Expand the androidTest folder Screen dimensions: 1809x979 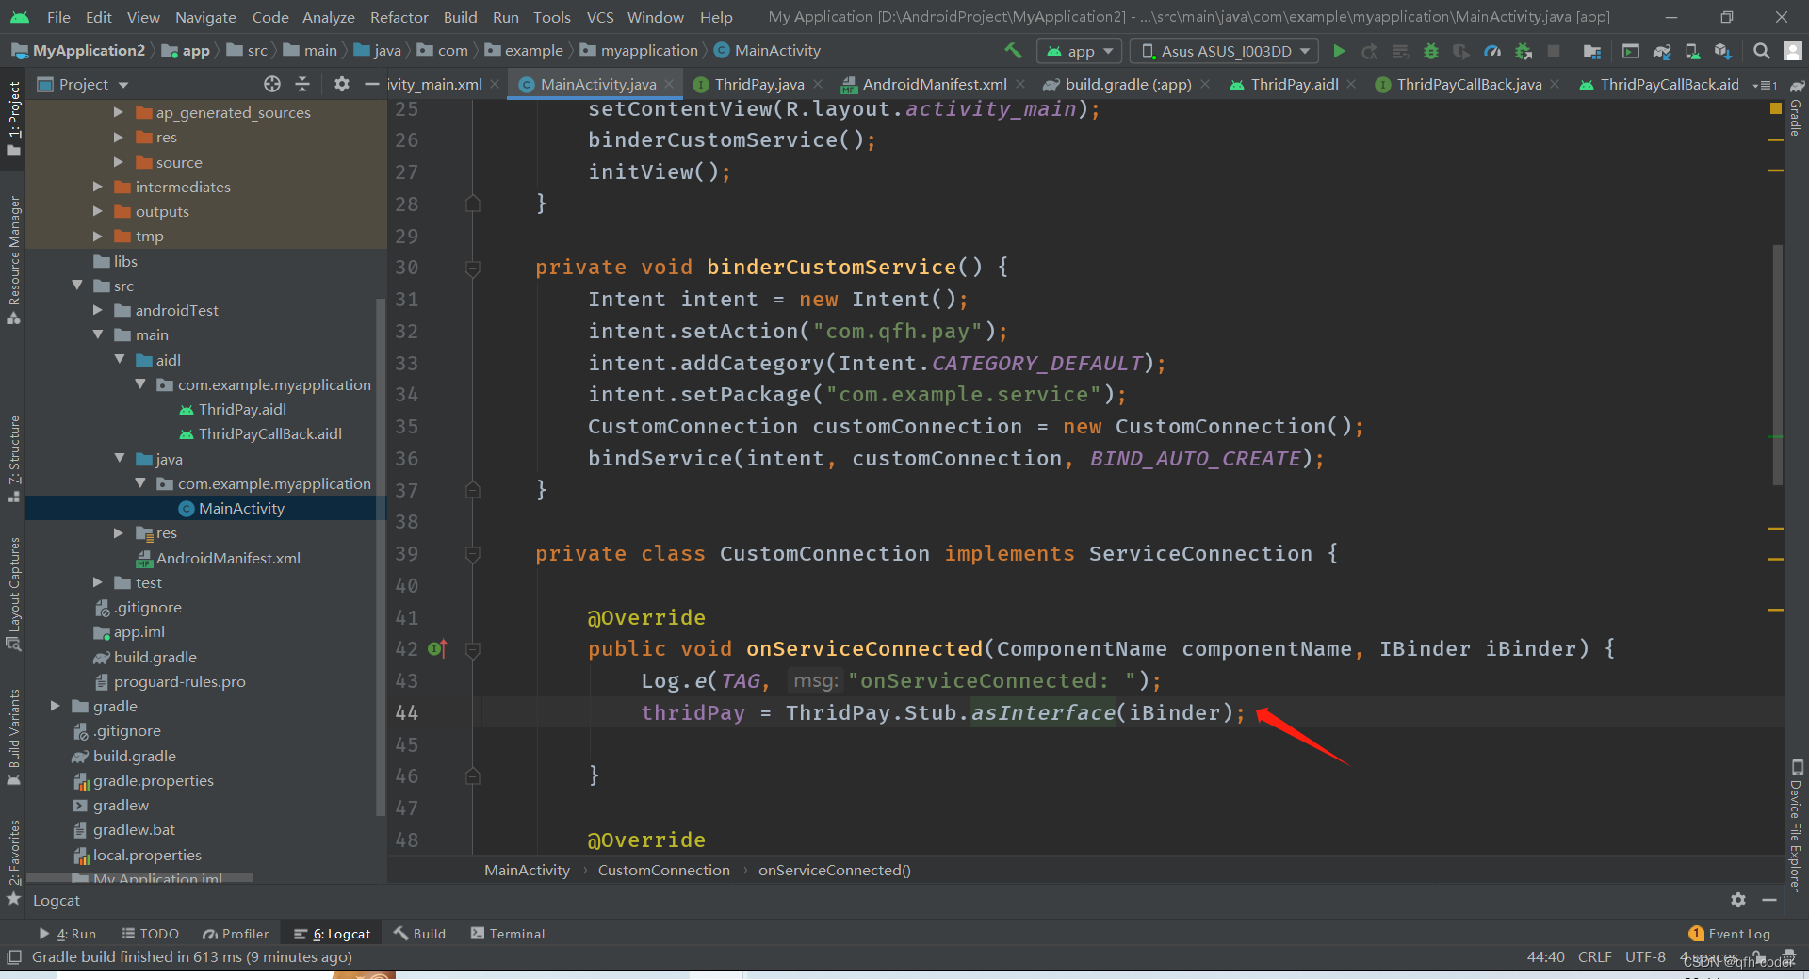coord(97,310)
